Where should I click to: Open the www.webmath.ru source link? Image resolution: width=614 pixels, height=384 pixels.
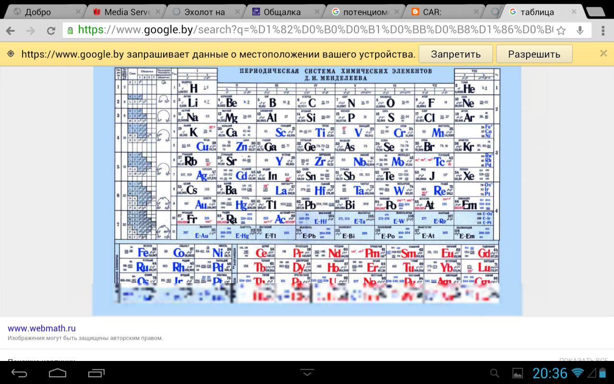42,328
